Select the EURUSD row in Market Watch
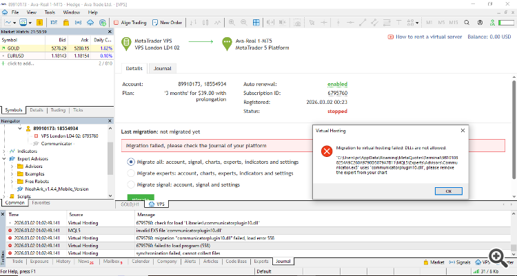This screenshot has height=276, width=517. [57, 56]
